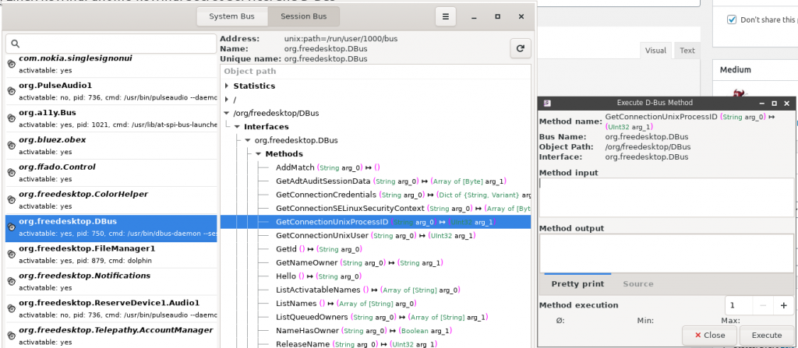Screen dimensions: 798x348
Task: Click the refresh icon button
Action: pos(520,49)
